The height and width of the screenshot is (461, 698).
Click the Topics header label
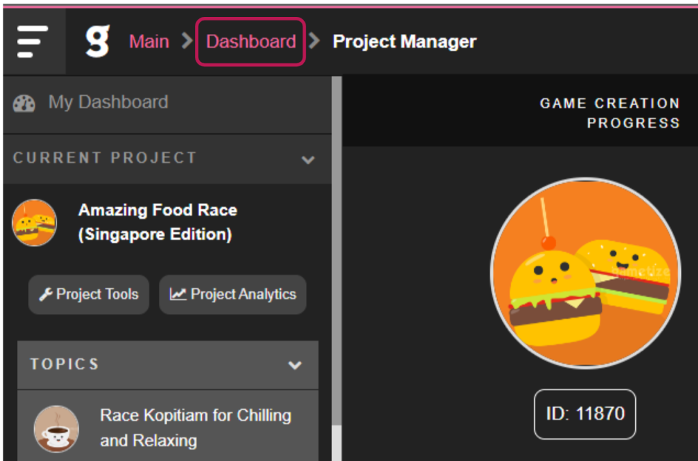click(65, 364)
